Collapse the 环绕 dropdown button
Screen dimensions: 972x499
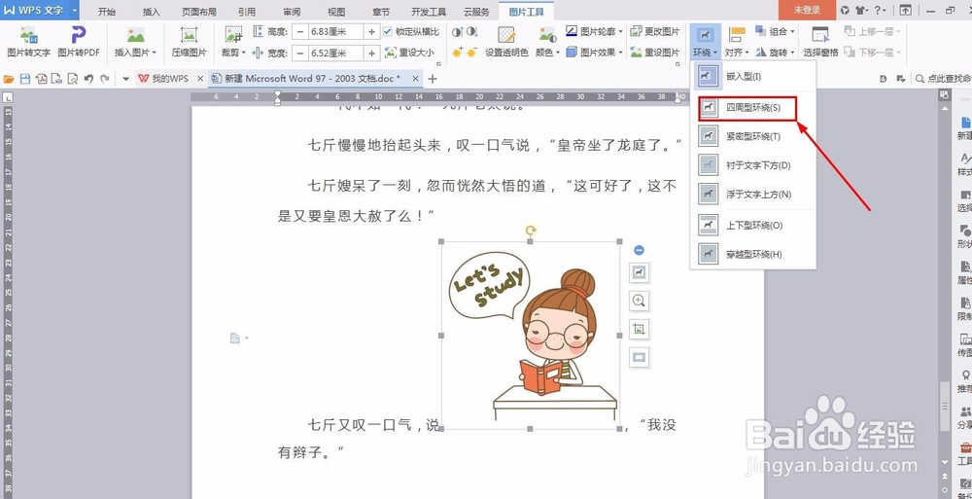tap(706, 42)
